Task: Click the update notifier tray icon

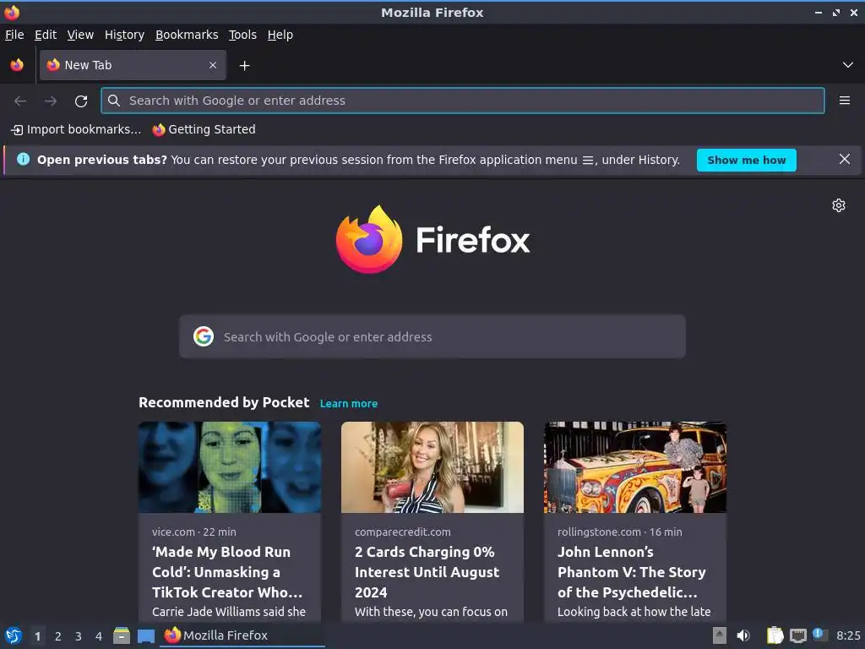Action: click(819, 635)
